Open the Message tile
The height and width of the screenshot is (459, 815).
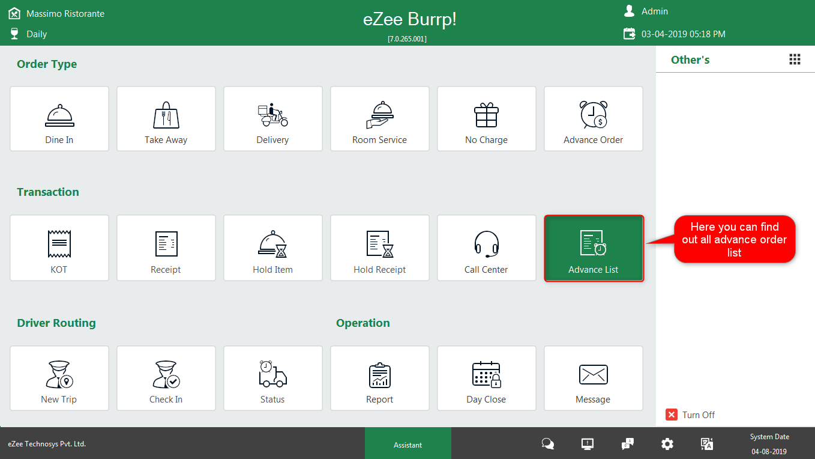click(x=594, y=378)
